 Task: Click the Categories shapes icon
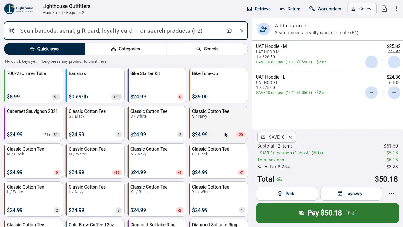coord(114,49)
